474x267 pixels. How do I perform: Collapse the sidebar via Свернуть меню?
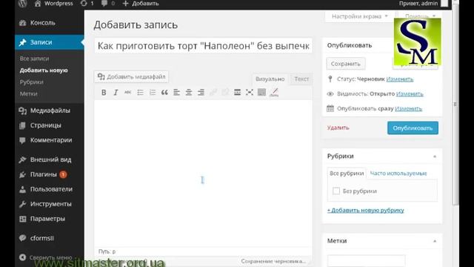[x=46, y=257]
